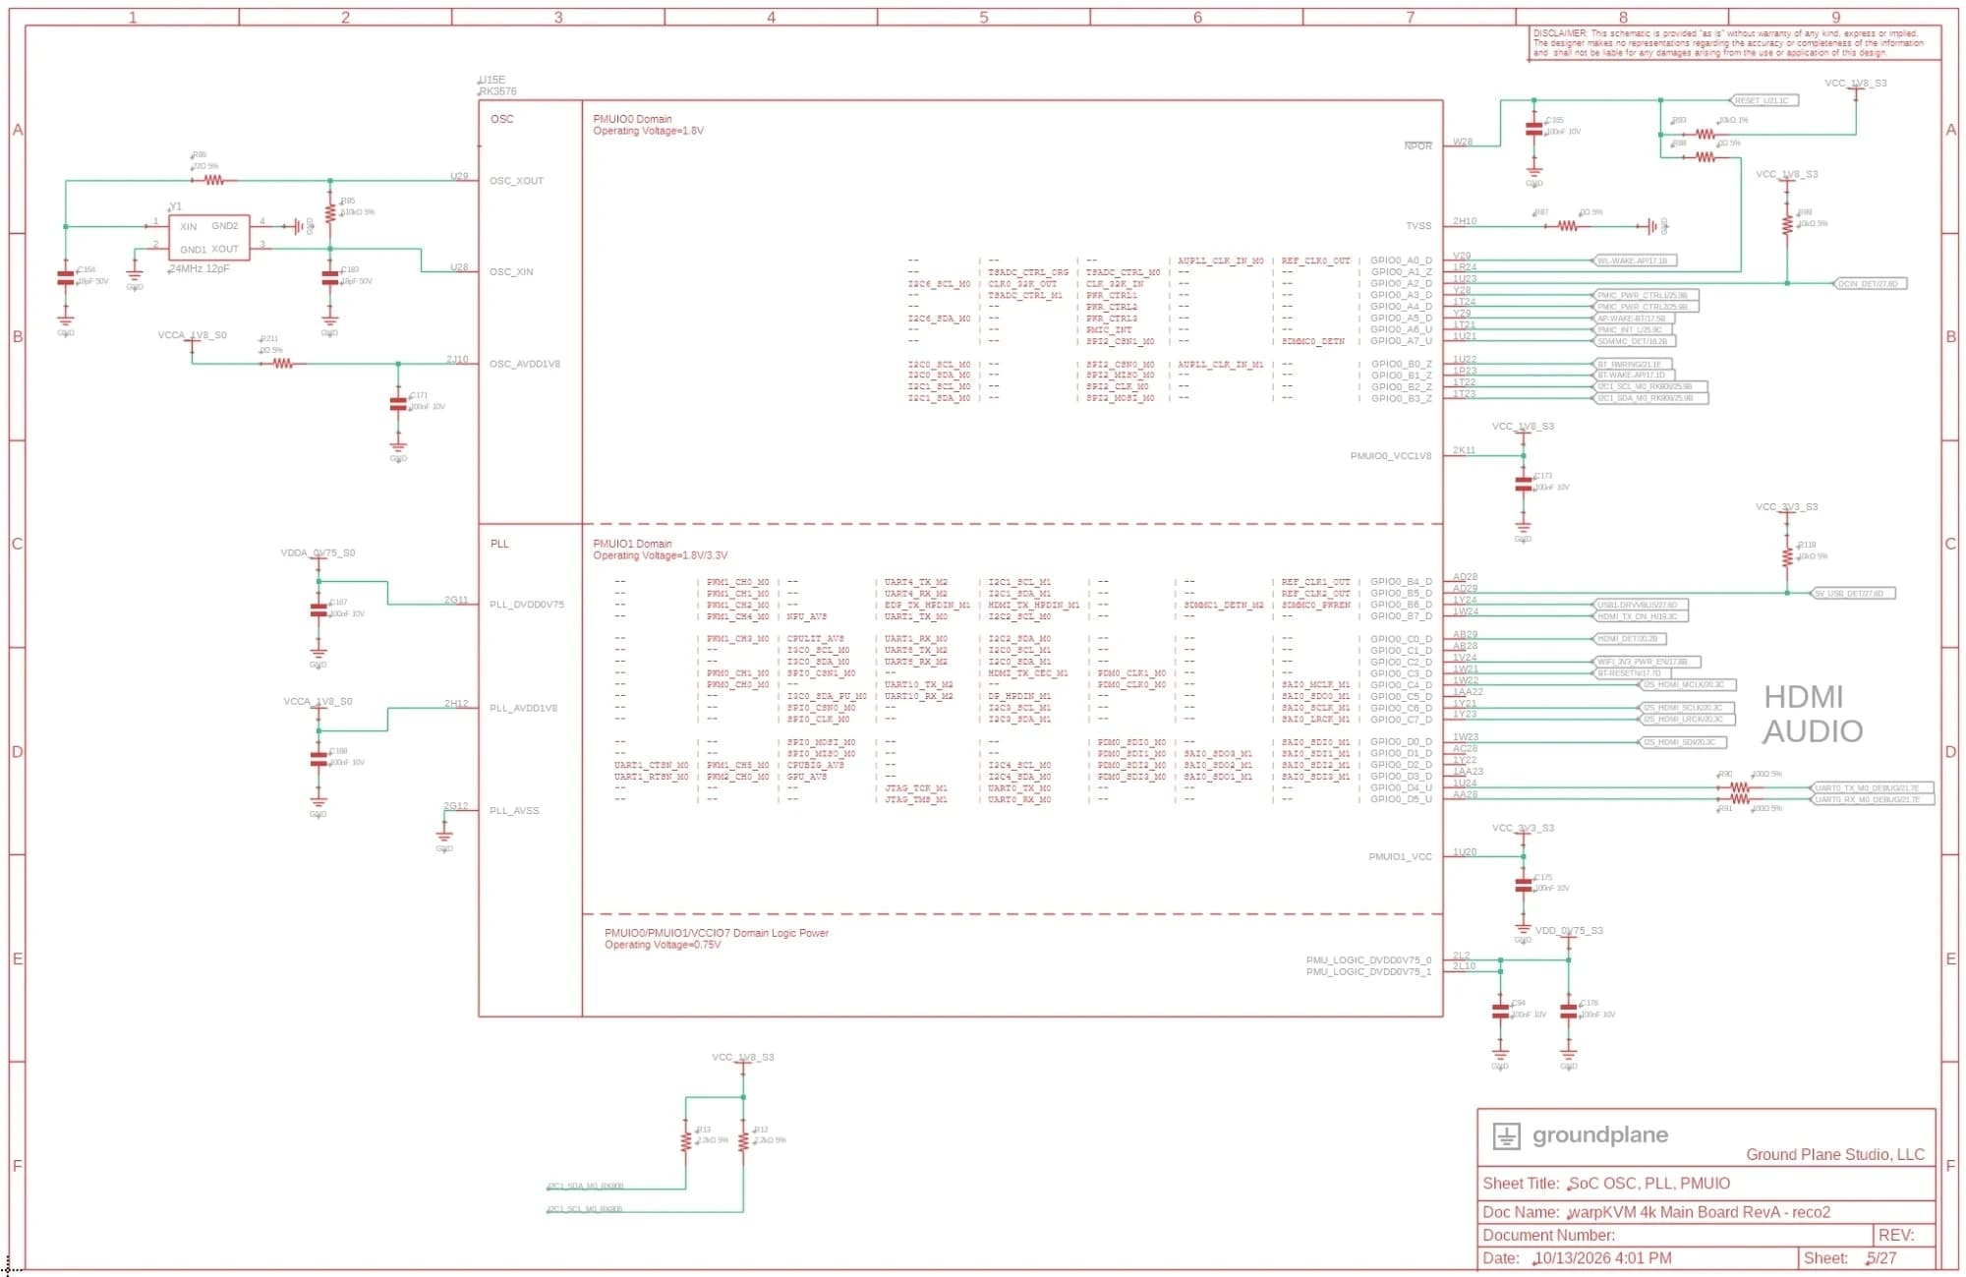Image resolution: width=1966 pixels, height=1277 pixels.
Task: Select the I2S_HDMI_MCLK net label
Action: (1687, 684)
